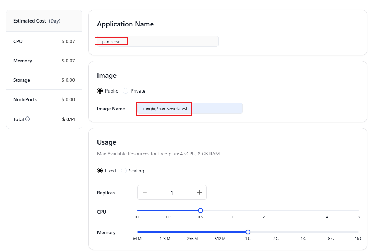
Task: Click the Application Name input field
Action: (x=157, y=41)
